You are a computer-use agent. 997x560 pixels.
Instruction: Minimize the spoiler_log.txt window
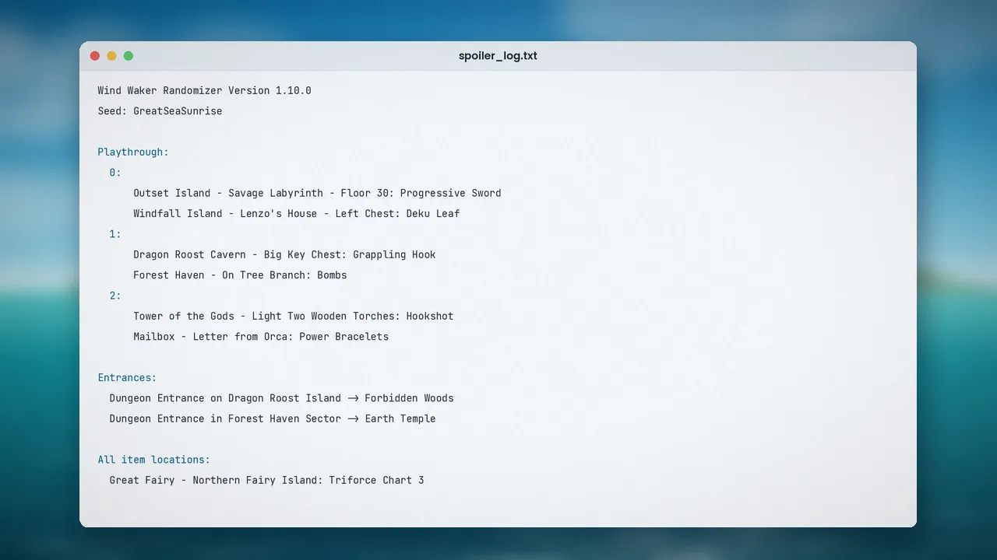pyautogui.click(x=111, y=56)
